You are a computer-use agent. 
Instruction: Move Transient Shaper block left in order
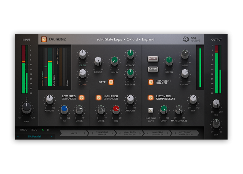coord(92,133)
